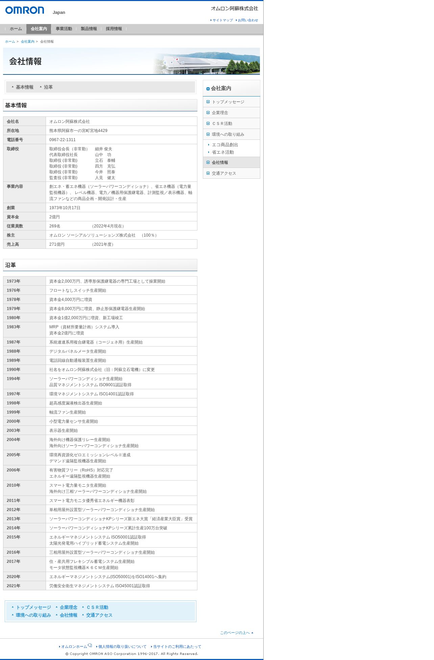The width and height of the screenshot is (434, 660).
Task: Open the お問い合わせ link
Action: coord(247,20)
